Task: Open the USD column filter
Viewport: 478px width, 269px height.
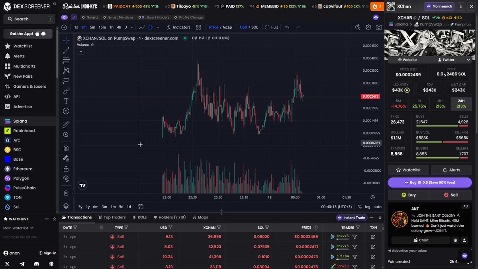Action: pyautogui.click(x=170, y=228)
